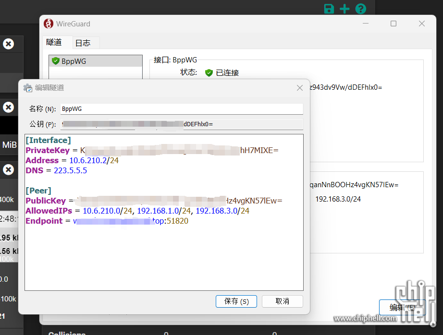Maximize the WireGuard window

[x=394, y=24]
